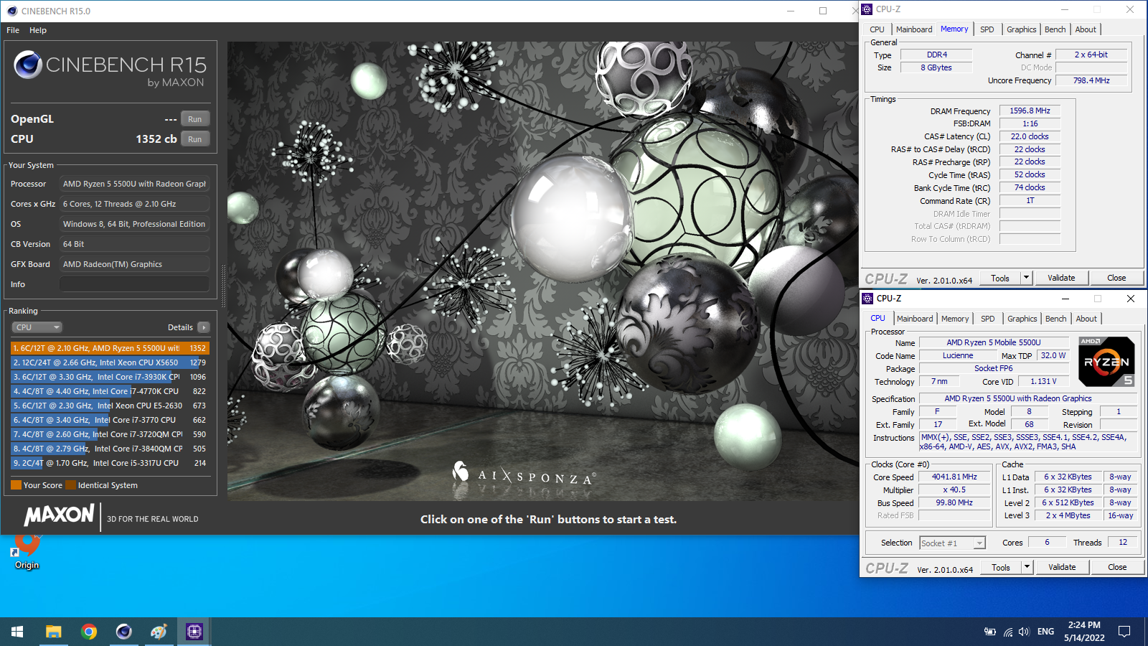Open the Paint taskbar icon
Screen dimensions: 1148x646
coord(159,632)
